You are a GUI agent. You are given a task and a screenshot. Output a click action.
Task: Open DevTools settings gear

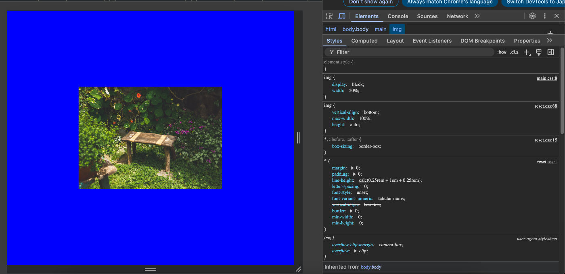point(532,16)
